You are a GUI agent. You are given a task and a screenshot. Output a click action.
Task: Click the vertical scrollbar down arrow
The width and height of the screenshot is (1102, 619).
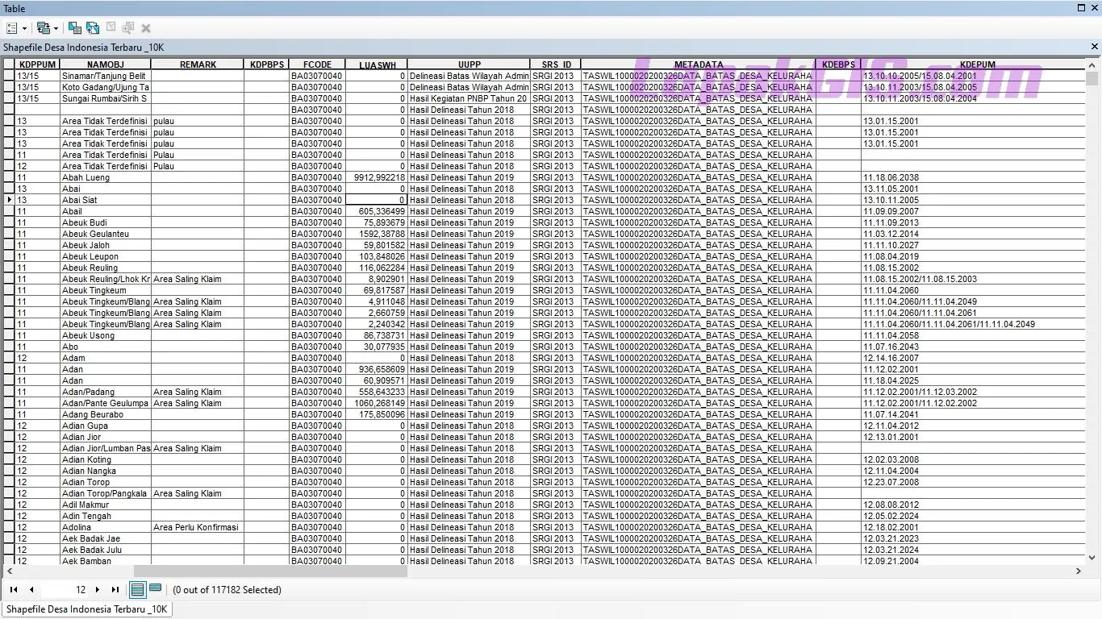tap(1092, 557)
